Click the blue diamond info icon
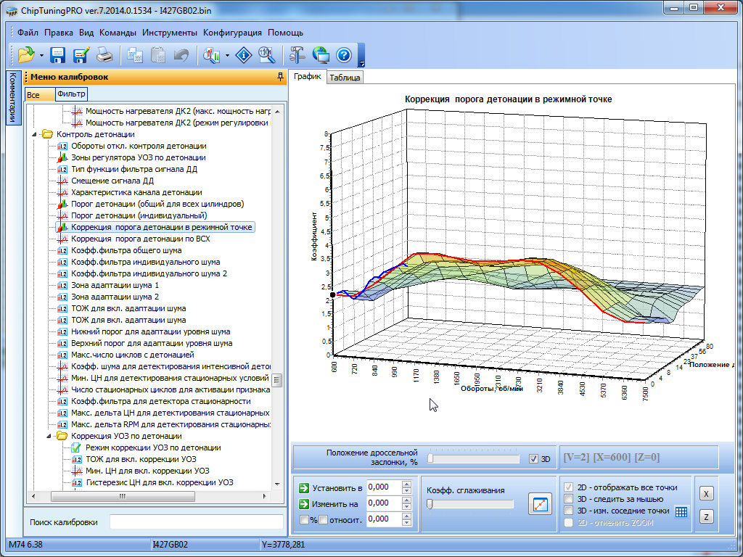This screenshot has width=743, height=557. [x=245, y=55]
